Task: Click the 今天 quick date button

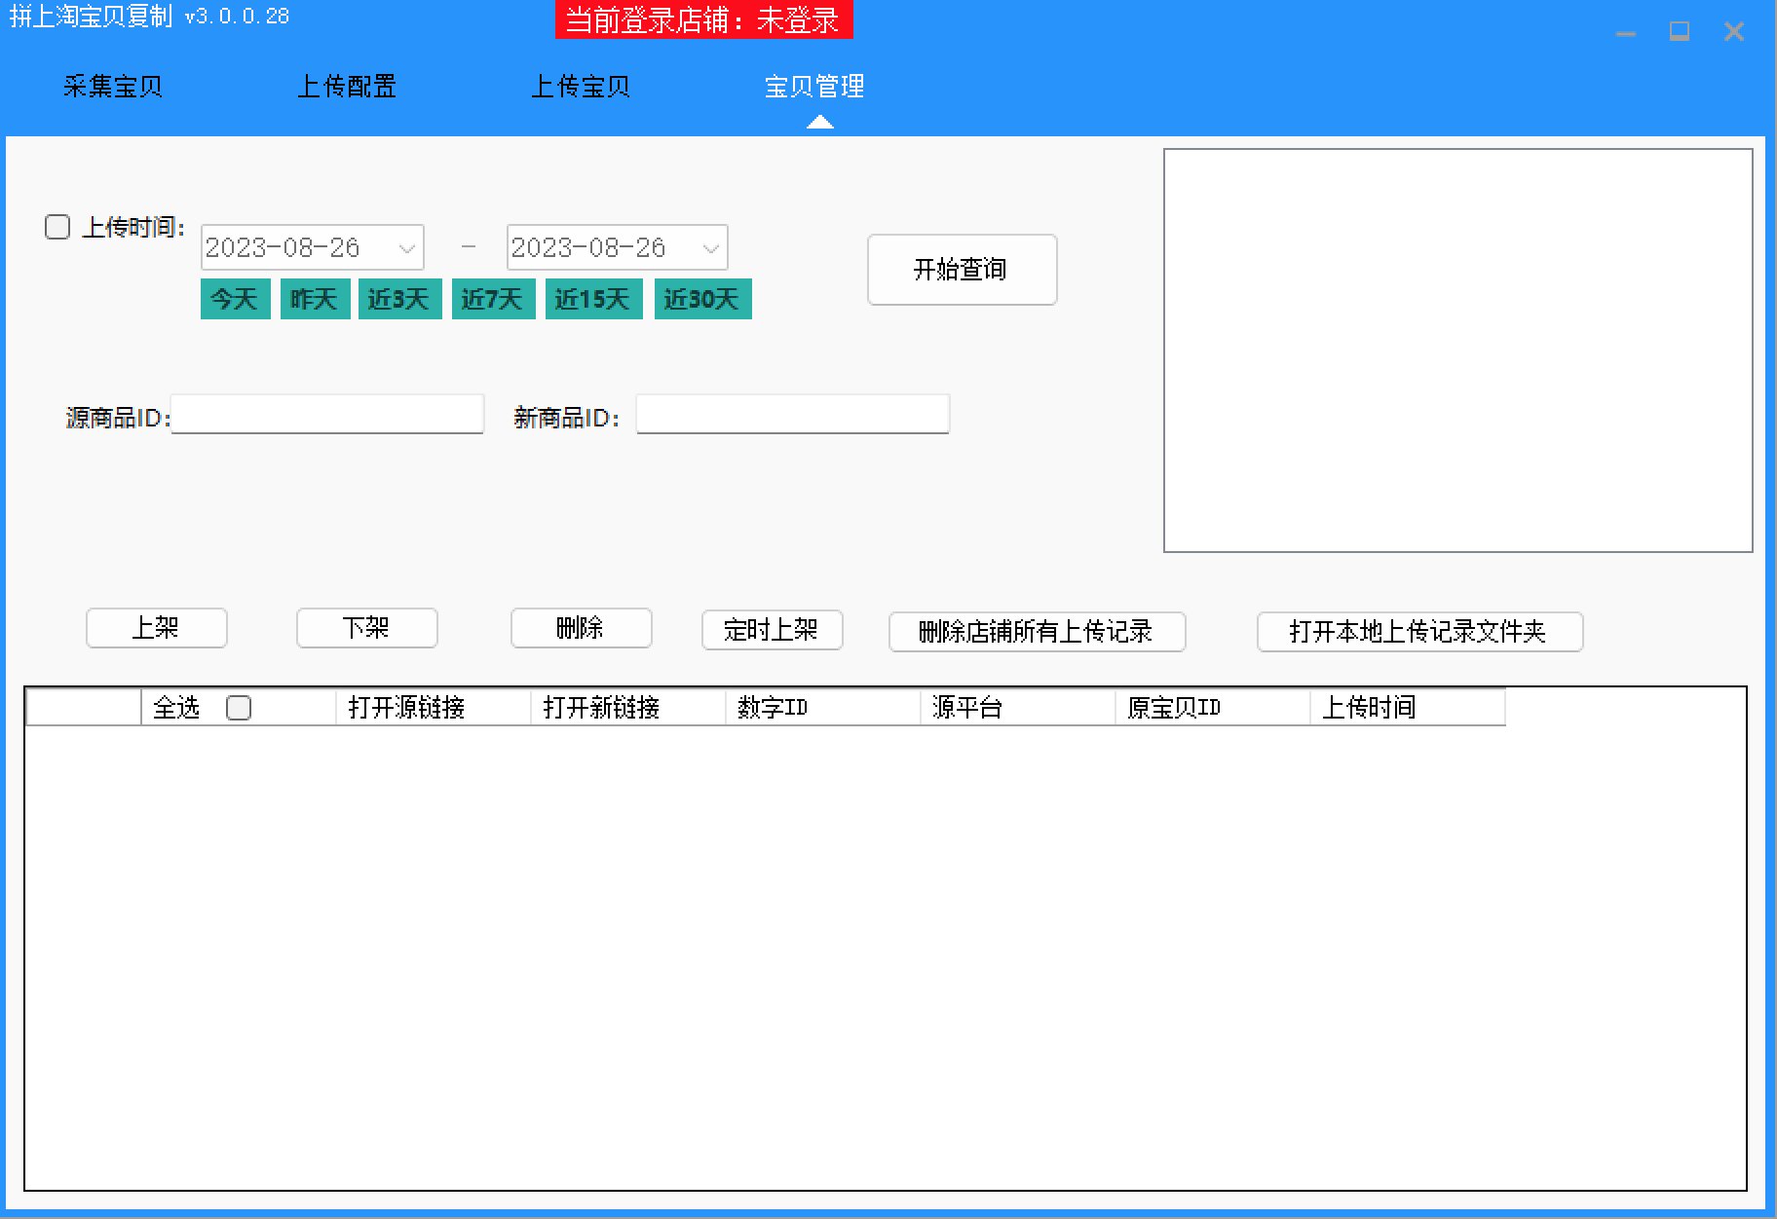Action: click(236, 299)
